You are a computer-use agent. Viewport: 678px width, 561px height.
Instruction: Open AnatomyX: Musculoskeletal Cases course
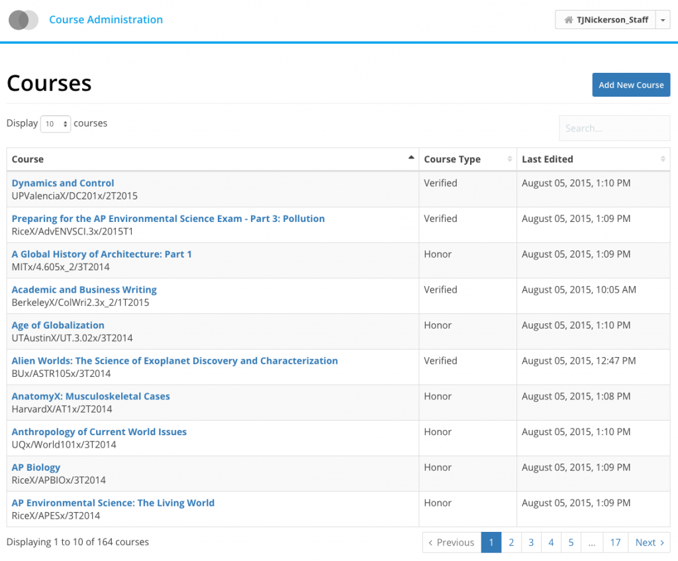tap(91, 397)
